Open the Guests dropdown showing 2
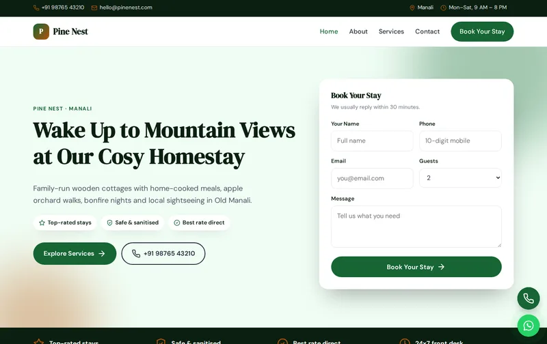 tap(460, 178)
